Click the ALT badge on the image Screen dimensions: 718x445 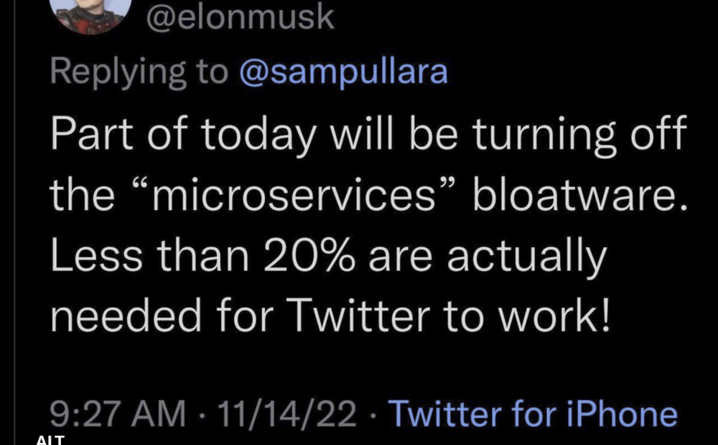50,439
